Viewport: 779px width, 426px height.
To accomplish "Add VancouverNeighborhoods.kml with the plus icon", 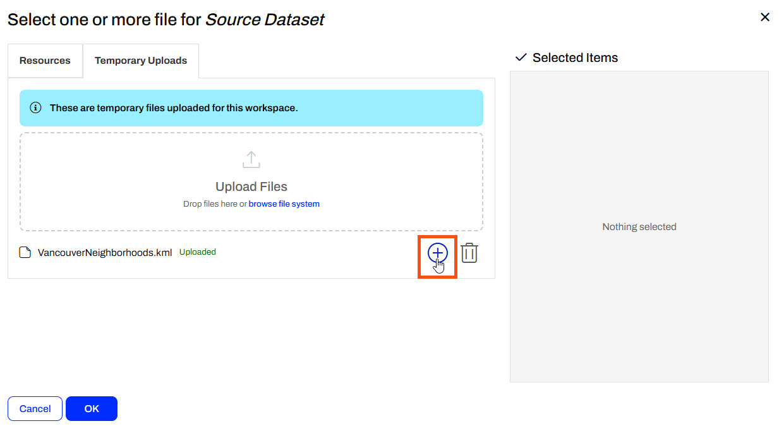I will pos(437,253).
